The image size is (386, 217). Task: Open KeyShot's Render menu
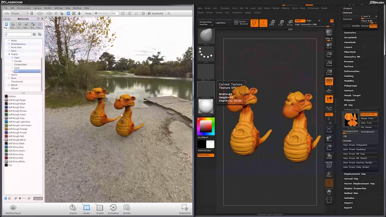coord(48,8)
